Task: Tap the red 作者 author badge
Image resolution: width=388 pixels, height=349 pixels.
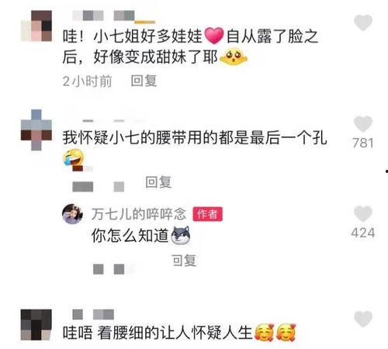Action: click(207, 214)
